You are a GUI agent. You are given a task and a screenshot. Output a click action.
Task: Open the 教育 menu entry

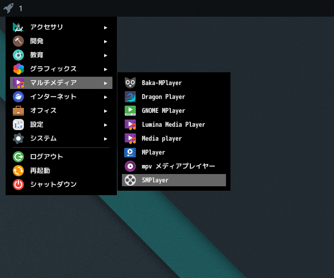point(61,55)
